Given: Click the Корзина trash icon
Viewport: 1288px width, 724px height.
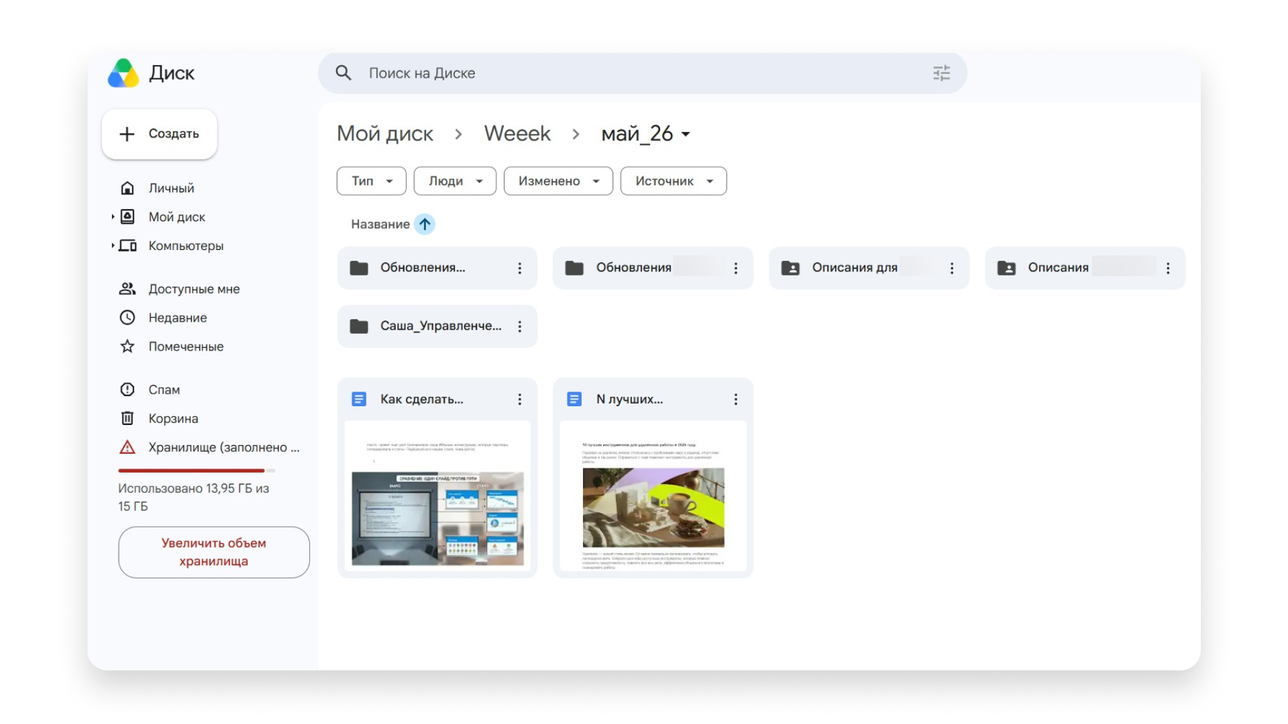Looking at the screenshot, I should pyautogui.click(x=127, y=418).
